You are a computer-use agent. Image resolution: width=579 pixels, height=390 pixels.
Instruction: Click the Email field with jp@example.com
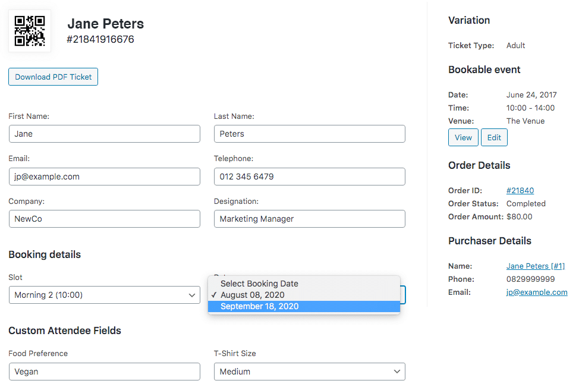105,177
